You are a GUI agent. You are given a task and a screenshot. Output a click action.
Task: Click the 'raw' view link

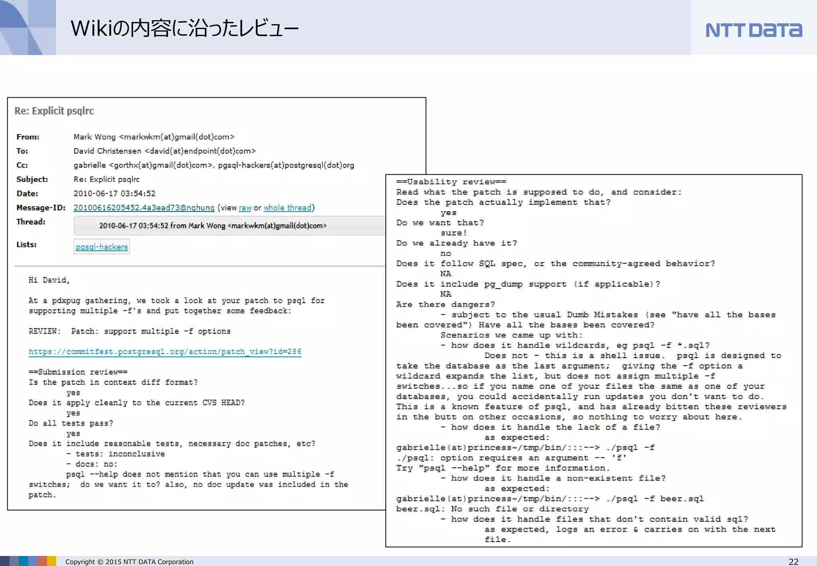245,208
